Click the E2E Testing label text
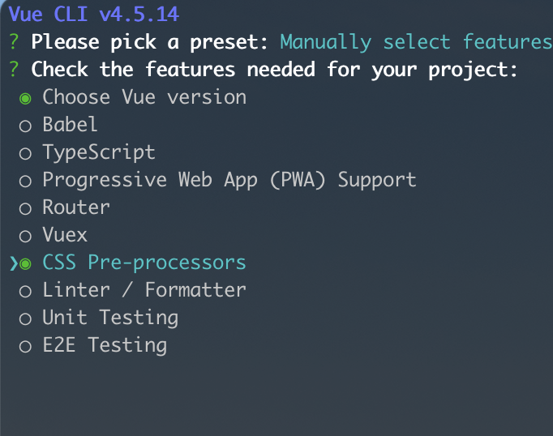 click(105, 345)
